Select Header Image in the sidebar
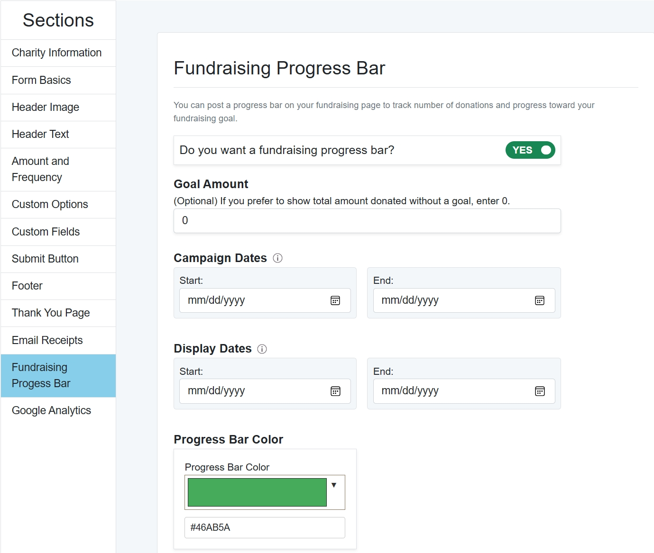The image size is (654, 553). tap(46, 108)
